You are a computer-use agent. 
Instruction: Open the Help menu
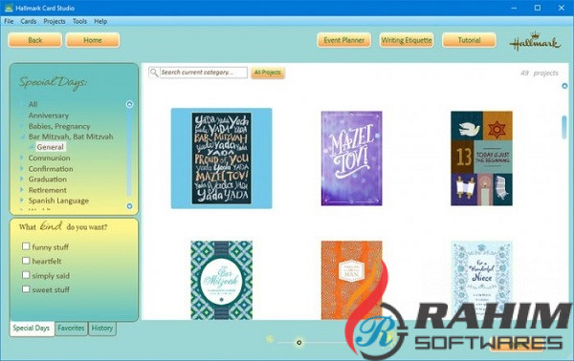point(100,21)
